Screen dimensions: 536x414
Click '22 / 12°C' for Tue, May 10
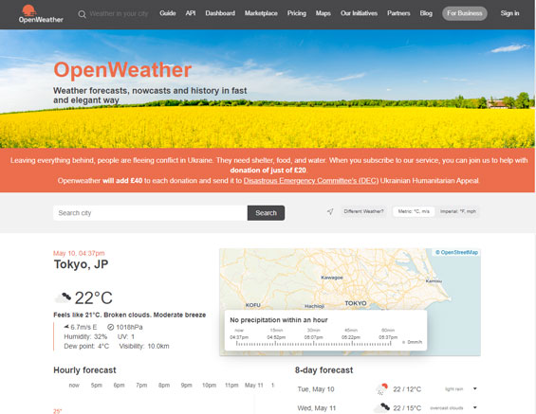[407, 389]
